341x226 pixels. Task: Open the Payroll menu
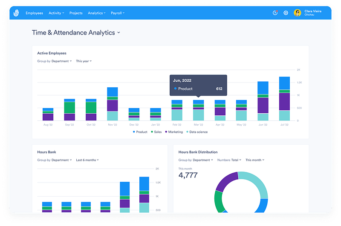tap(118, 13)
